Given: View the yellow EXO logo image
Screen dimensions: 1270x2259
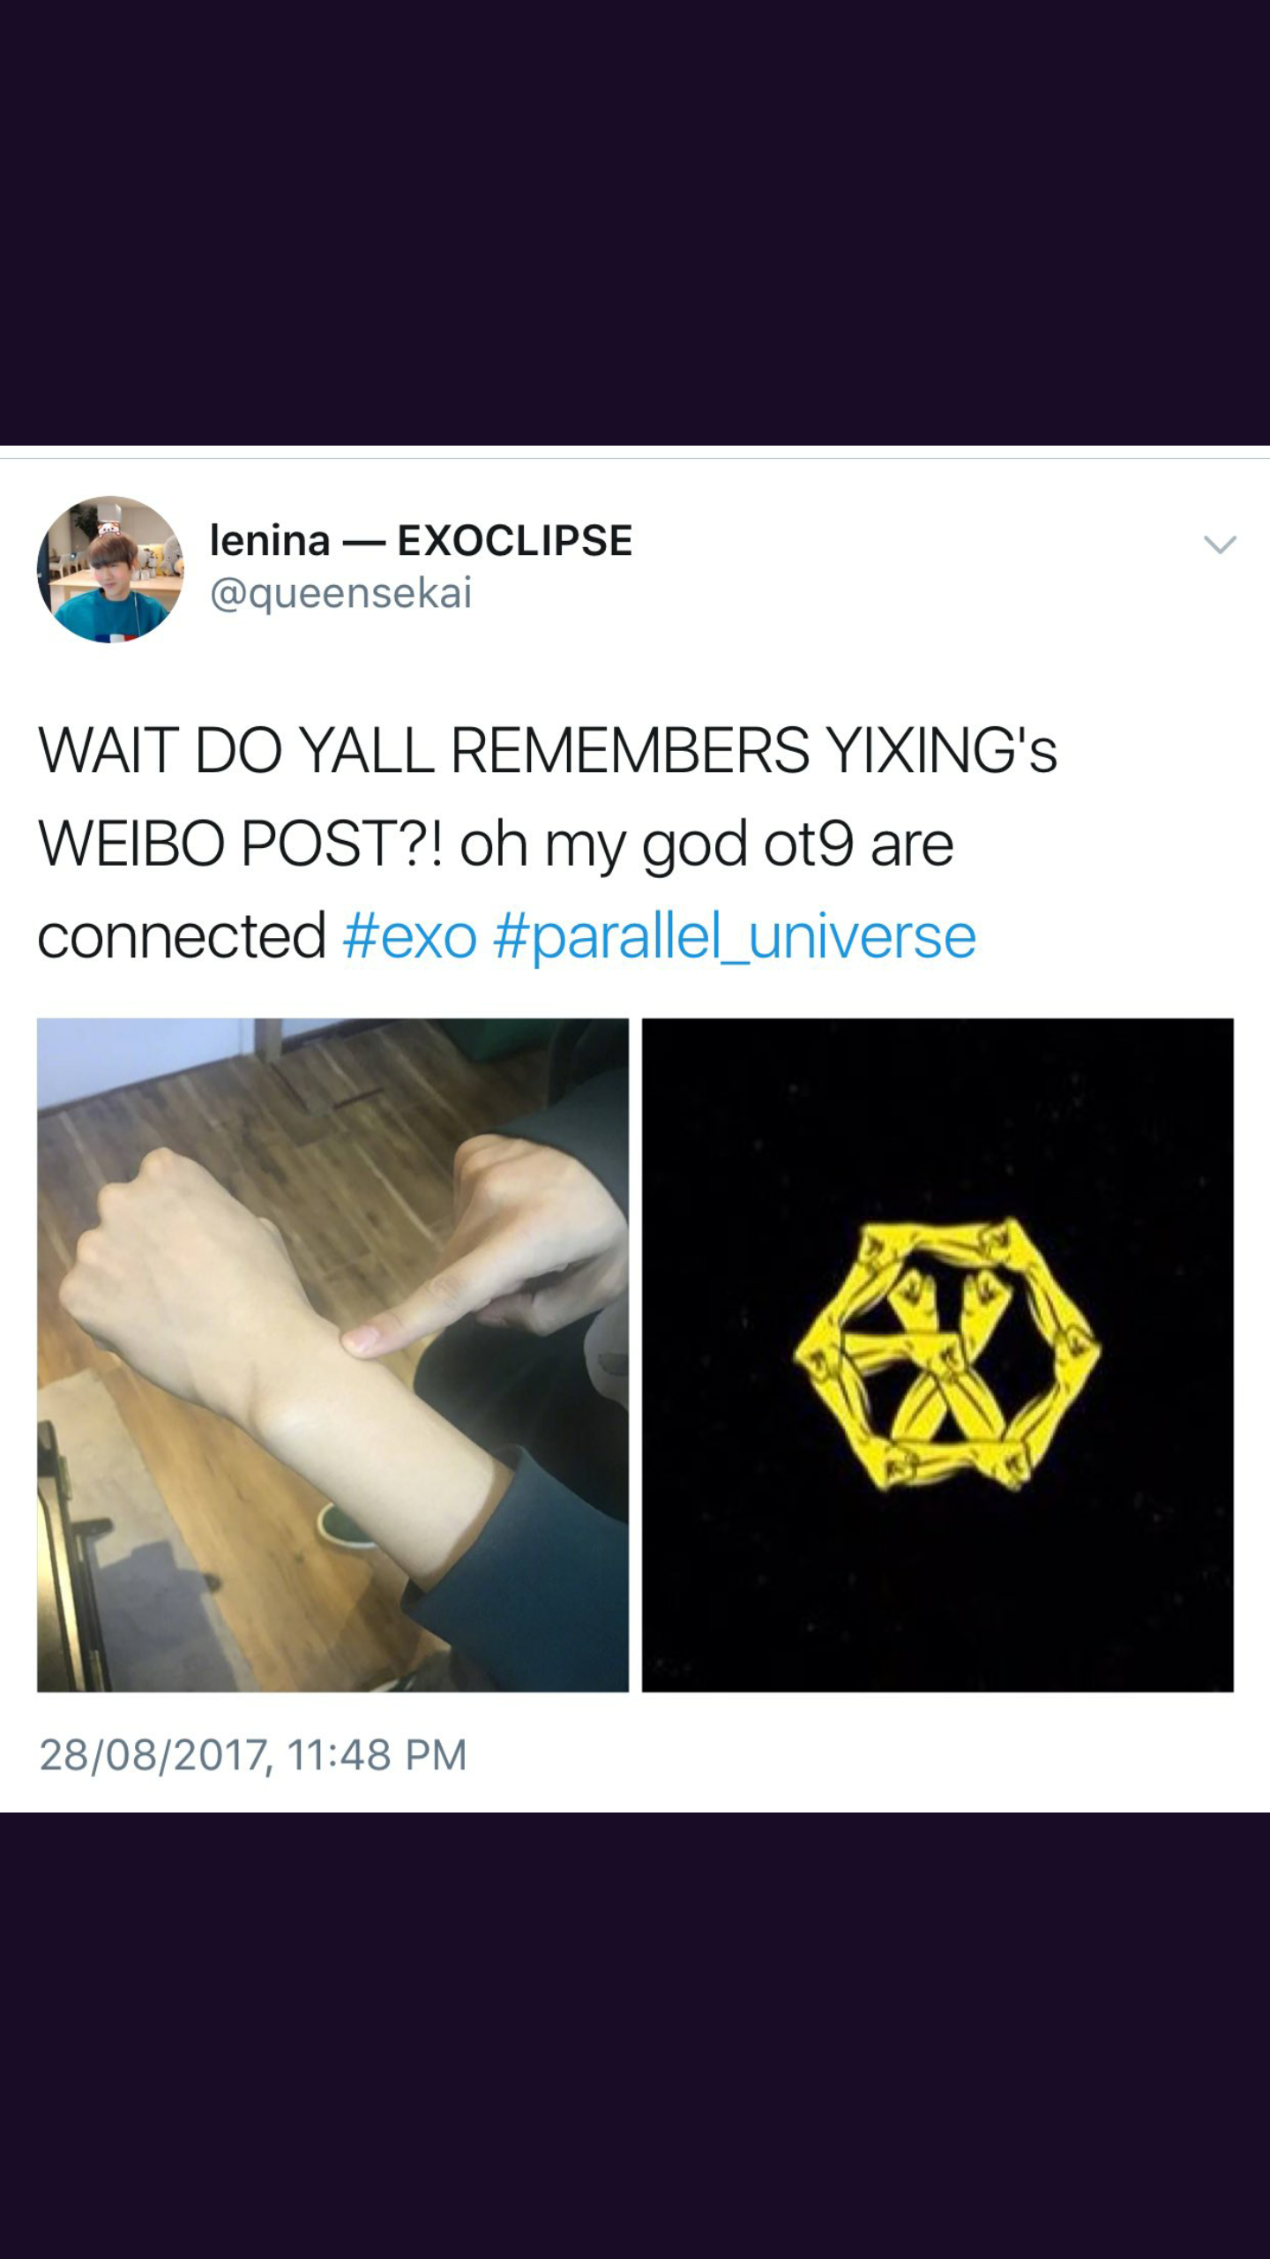Looking at the screenshot, I should point(938,1355).
